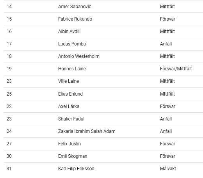Image resolution: width=203 pixels, height=178 pixels.
Task: Click the Elias Enlund name cell
Action: coord(70,94)
